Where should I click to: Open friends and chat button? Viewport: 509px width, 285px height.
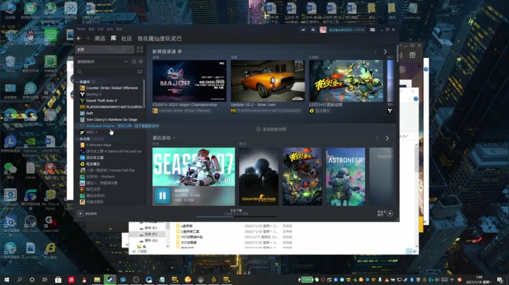click(x=385, y=214)
